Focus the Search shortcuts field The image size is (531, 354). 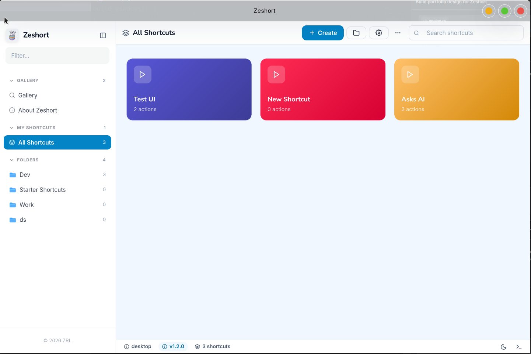point(466,33)
